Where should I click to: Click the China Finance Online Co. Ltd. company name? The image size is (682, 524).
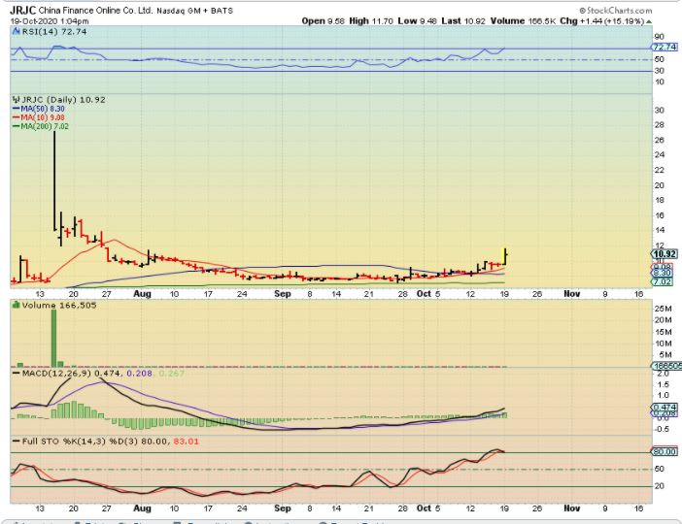point(95,11)
